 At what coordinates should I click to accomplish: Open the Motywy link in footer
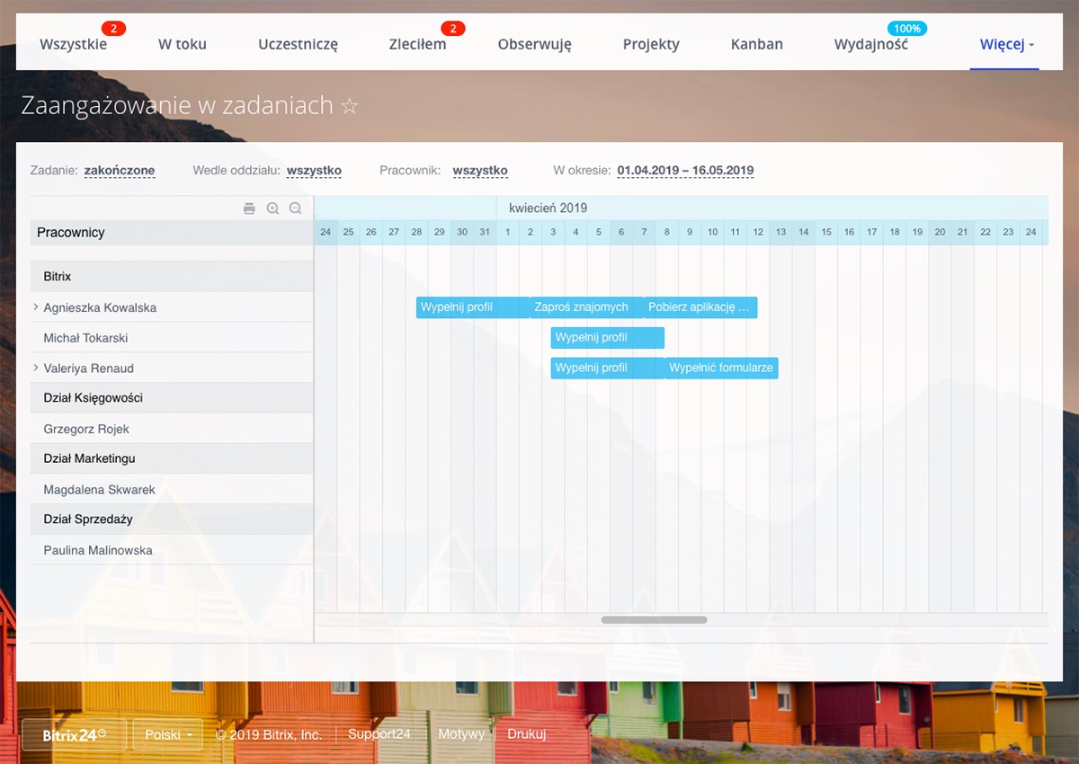coord(461,734)
